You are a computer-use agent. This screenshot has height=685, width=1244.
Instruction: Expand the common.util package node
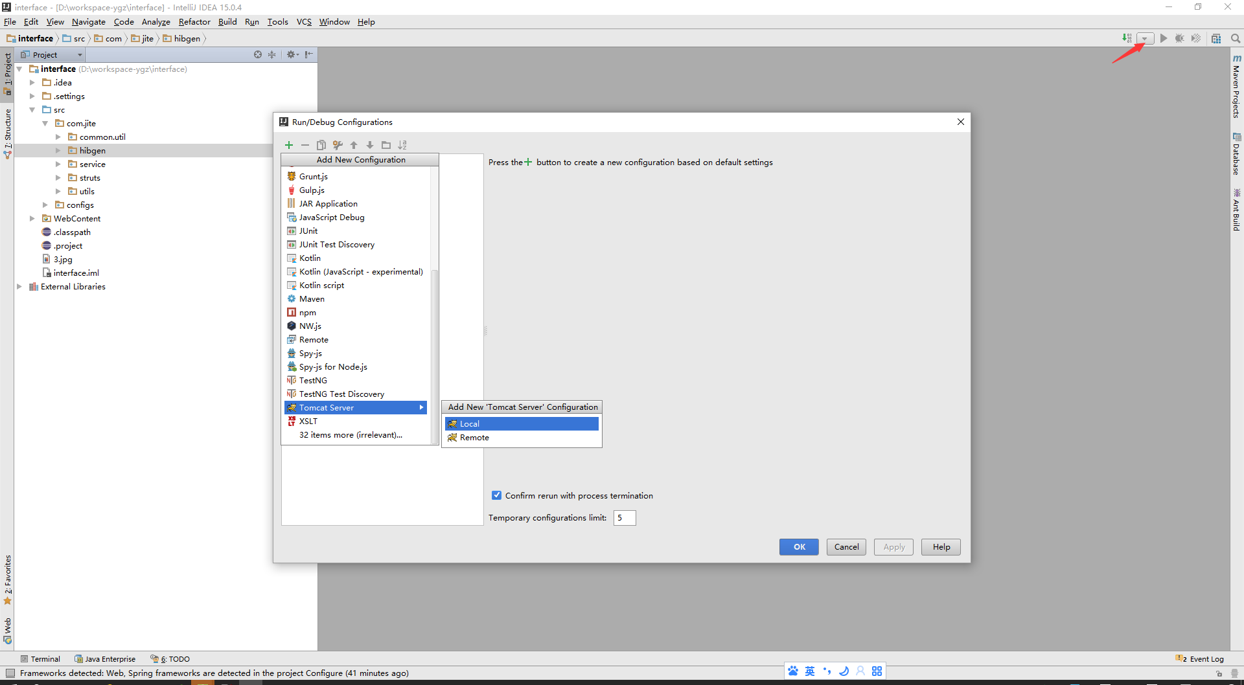(58, 137)
